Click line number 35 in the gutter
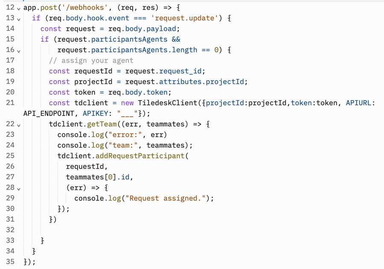Image resolution: width=384 pixels, height=269 pixels. point(10,261)
